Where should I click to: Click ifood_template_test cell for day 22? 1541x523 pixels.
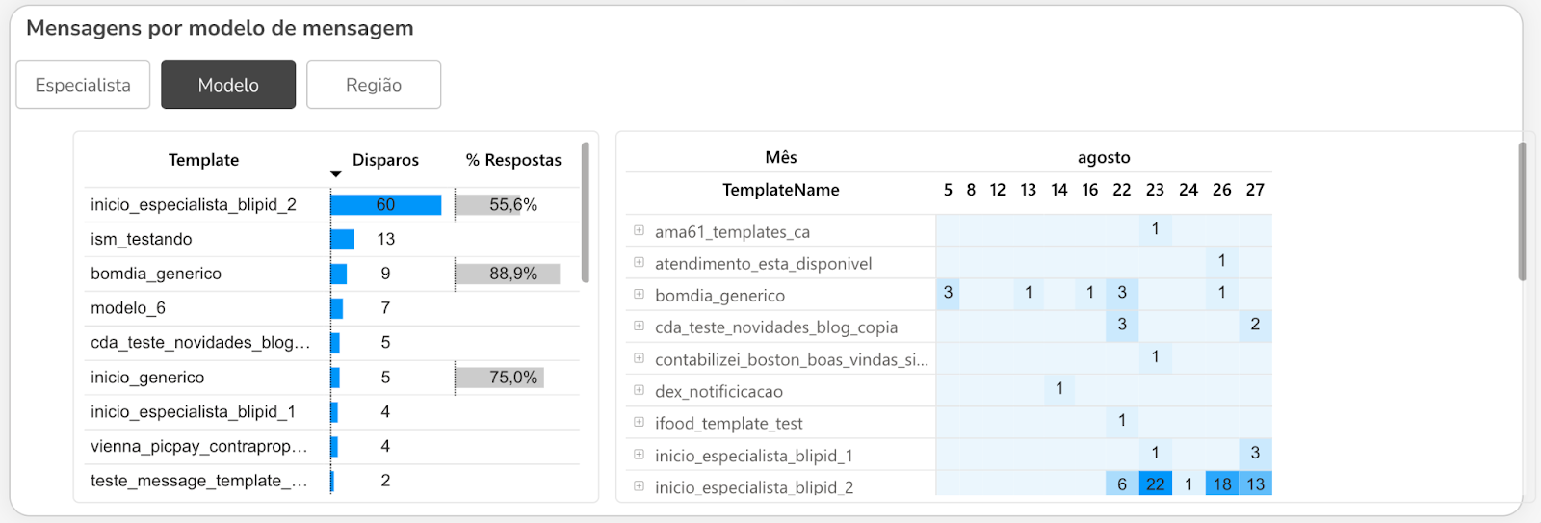coord(1122,420)
